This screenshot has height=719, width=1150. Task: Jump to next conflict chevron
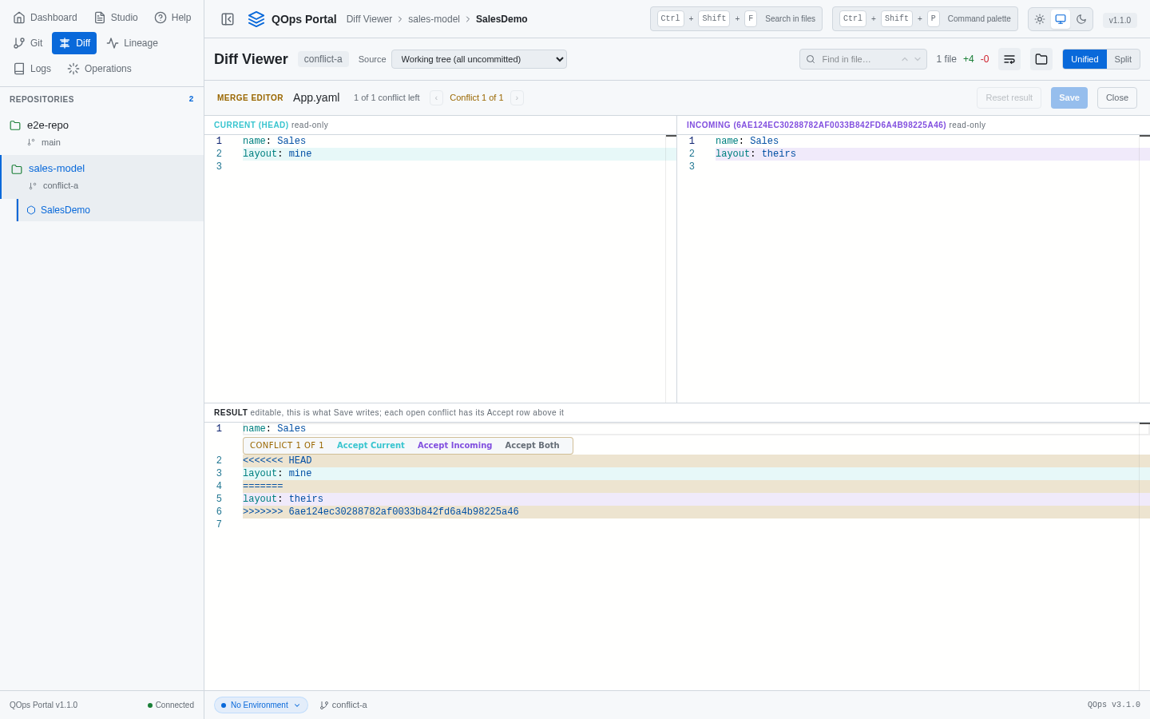pos(517,97)
